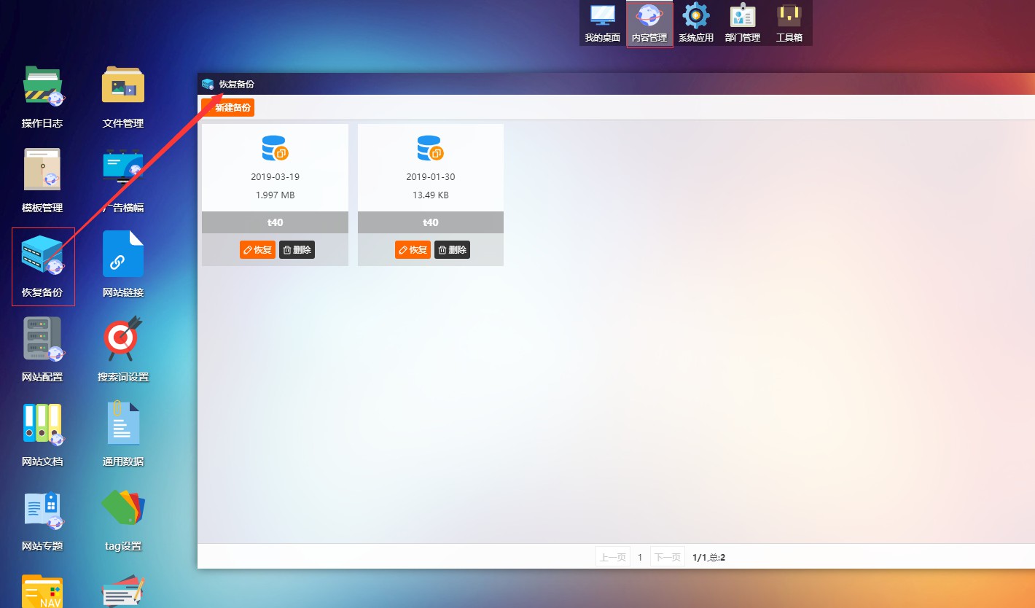Viewport: 1035px width, 608px height.
Task: Click the 1/1,总:2 page count text
Action: (708, 557)
